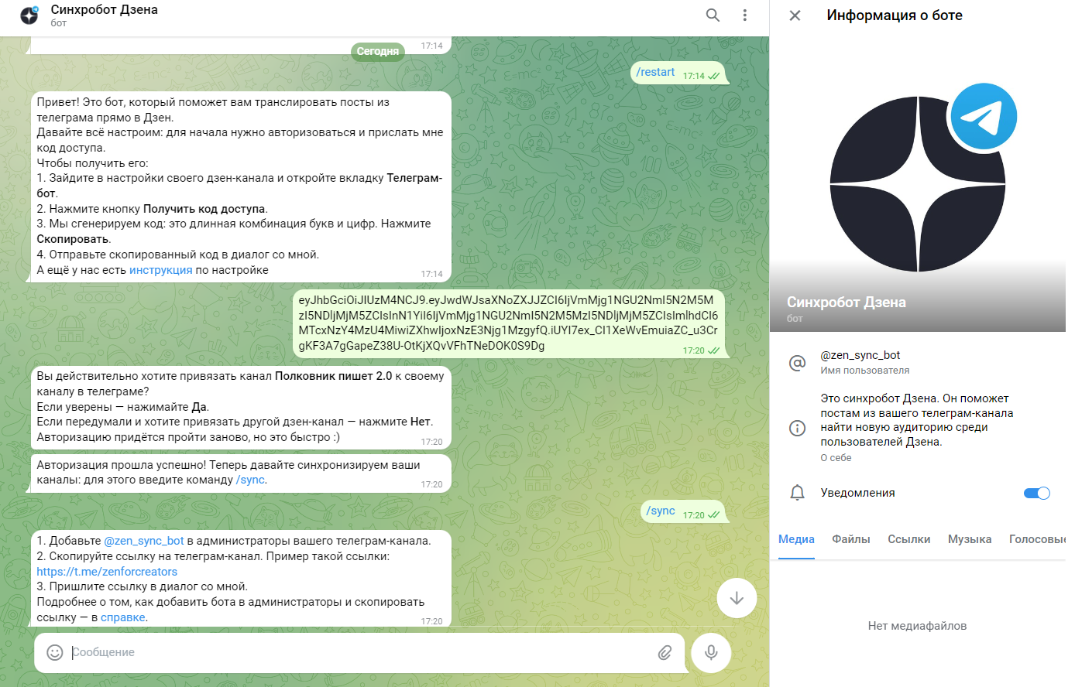
Task: Switch to the Файлы tab
Action: coord(850,539)
